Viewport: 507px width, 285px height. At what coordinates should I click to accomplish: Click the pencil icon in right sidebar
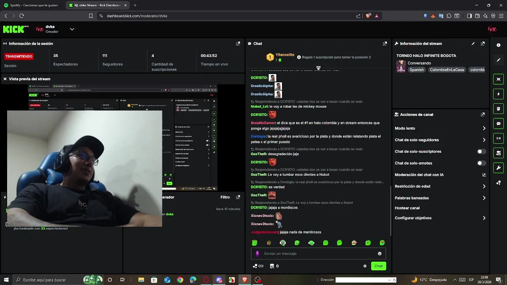point(498,60)
